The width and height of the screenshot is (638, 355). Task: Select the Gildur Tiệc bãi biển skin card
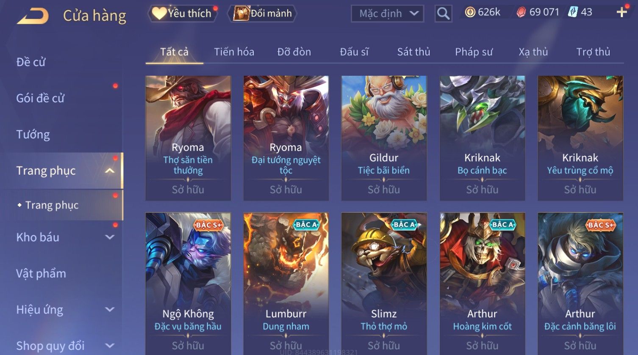pos(384,138)
